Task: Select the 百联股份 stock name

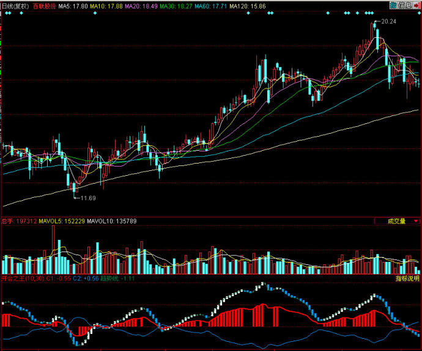Action: pos(45,6)
